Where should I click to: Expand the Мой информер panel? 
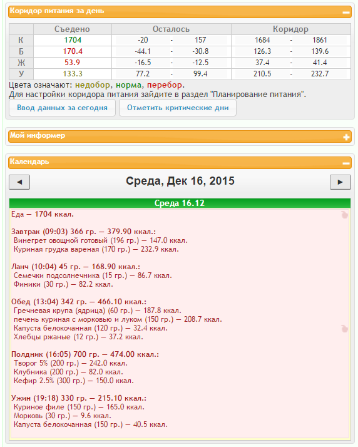[x=346, y=137]
